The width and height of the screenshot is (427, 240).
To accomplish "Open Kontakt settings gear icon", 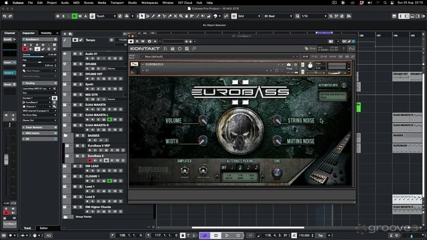I will [179, 49].
